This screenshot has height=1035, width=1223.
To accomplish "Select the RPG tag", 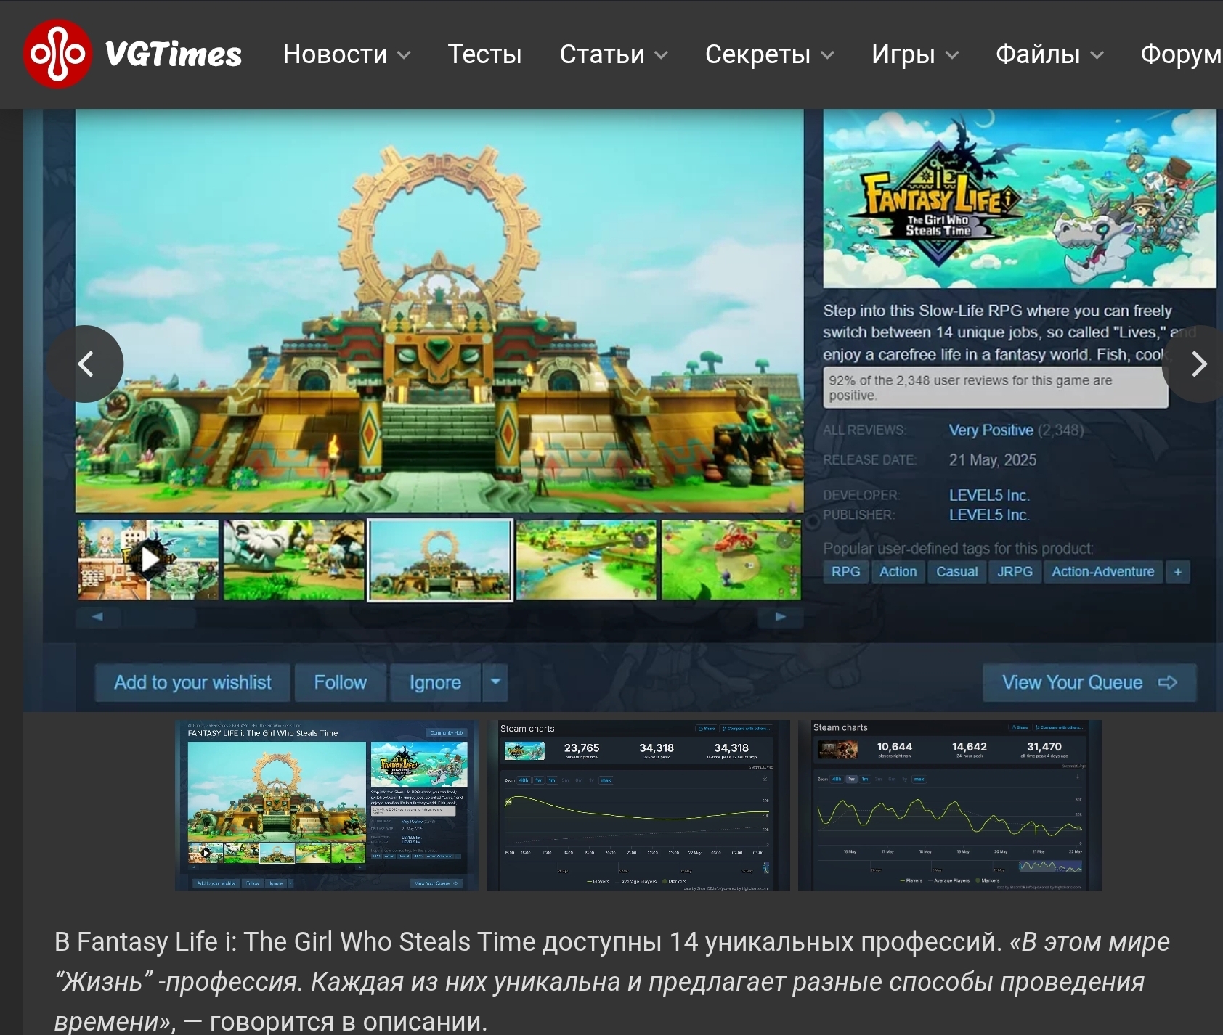I will (845, 572).
